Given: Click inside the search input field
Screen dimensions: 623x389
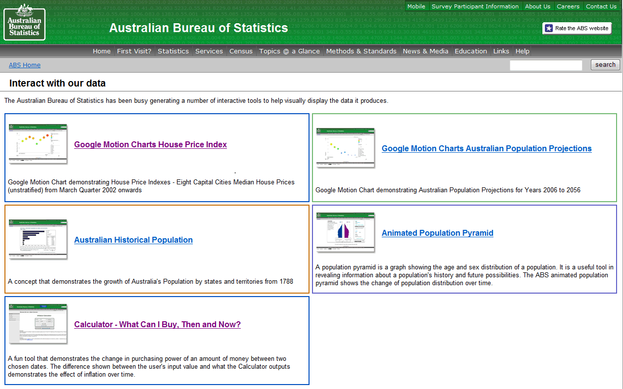Looking at the screenshot, I should (545, 65).
